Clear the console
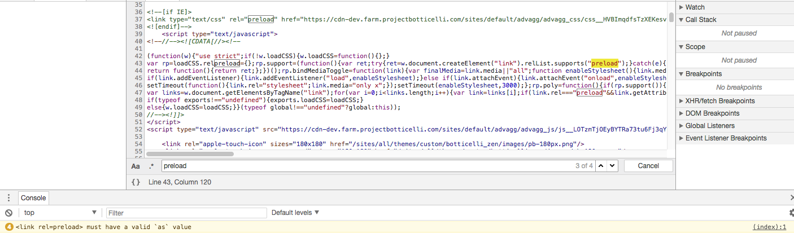Viewport: 794px width, 233px height. 8,213
